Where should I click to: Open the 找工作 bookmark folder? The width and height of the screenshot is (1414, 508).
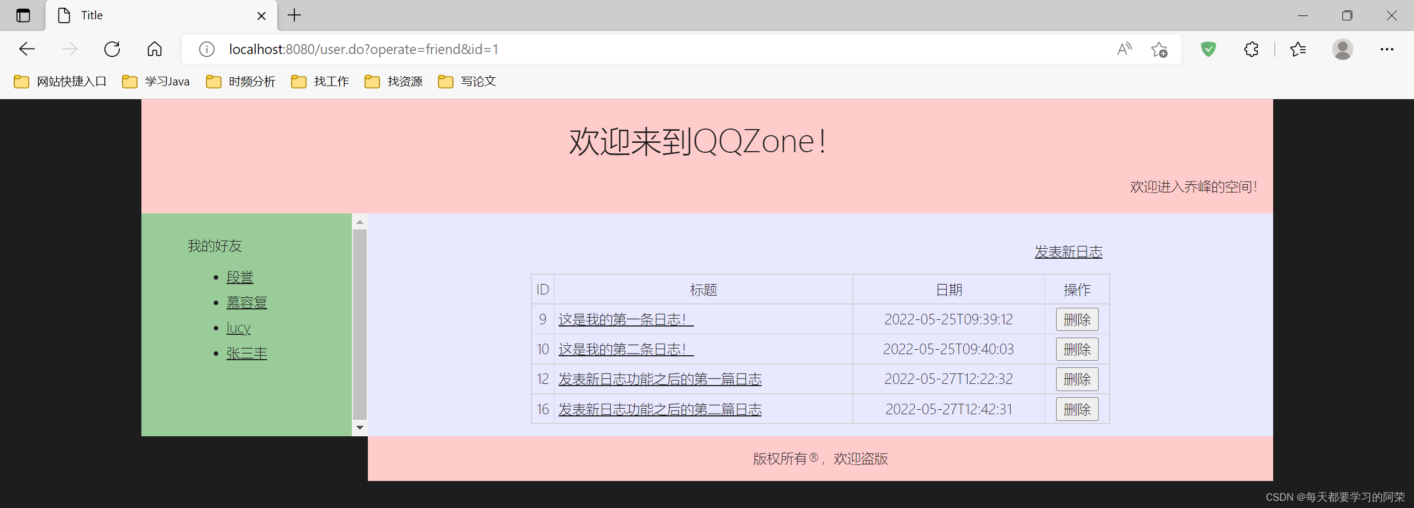[x=320, y=82]
